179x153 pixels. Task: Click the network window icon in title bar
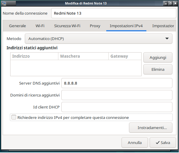pos(4,3)
